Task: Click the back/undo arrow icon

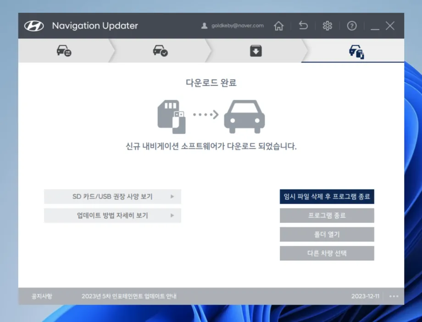Action: [303, 26]
